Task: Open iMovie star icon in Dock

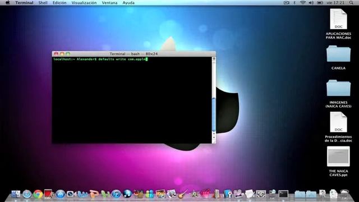Action: tap(194, 194)
